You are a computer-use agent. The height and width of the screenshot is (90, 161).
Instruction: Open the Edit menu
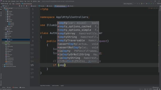6,1
